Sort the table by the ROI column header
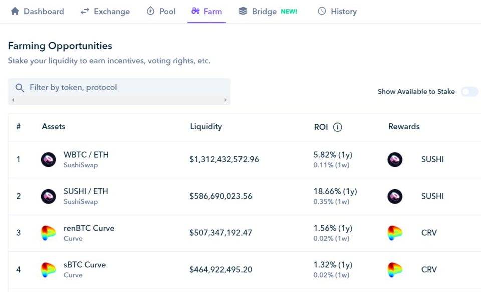481x292 pixels. tap(321, 127)
